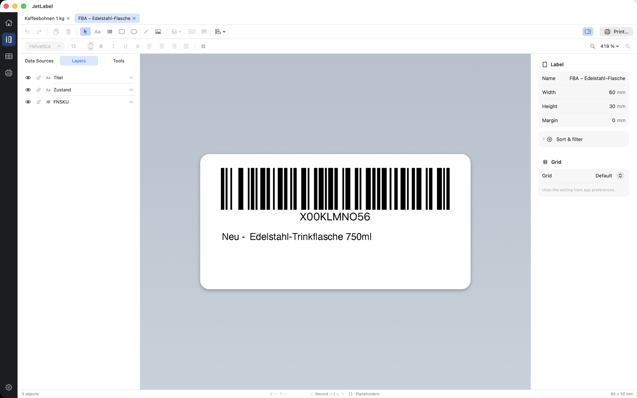Image resolution: width=637 pixels, height=398 pixels.
Task: Select the Barcode tool
Action: (110, 32)
